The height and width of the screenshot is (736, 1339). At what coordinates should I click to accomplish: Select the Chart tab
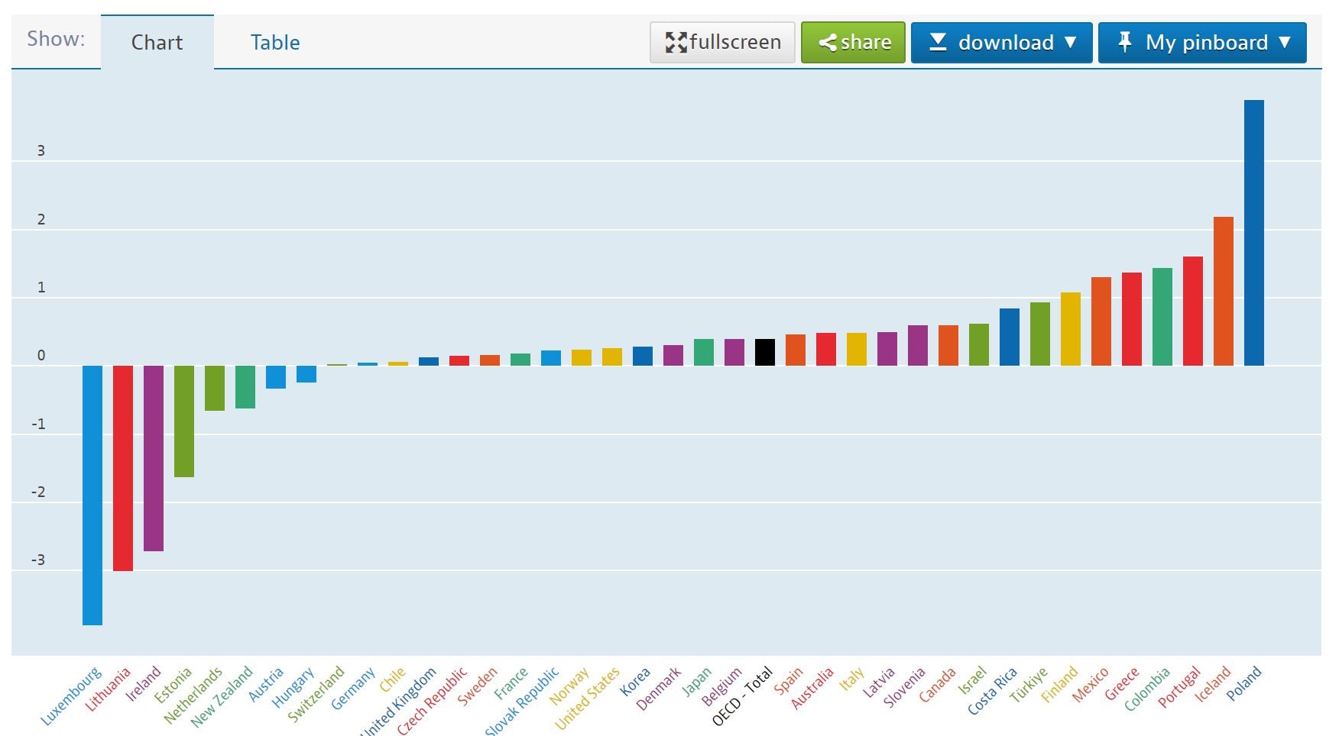point(157,43)
